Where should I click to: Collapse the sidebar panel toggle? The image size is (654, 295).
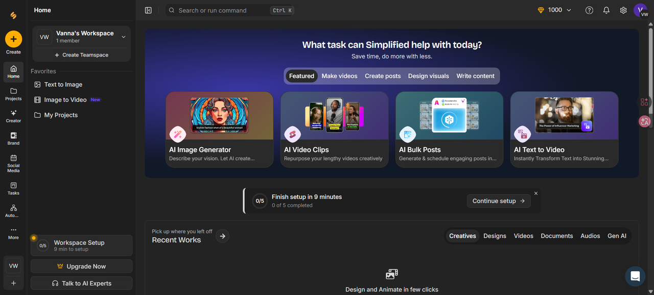click(148, 10)
